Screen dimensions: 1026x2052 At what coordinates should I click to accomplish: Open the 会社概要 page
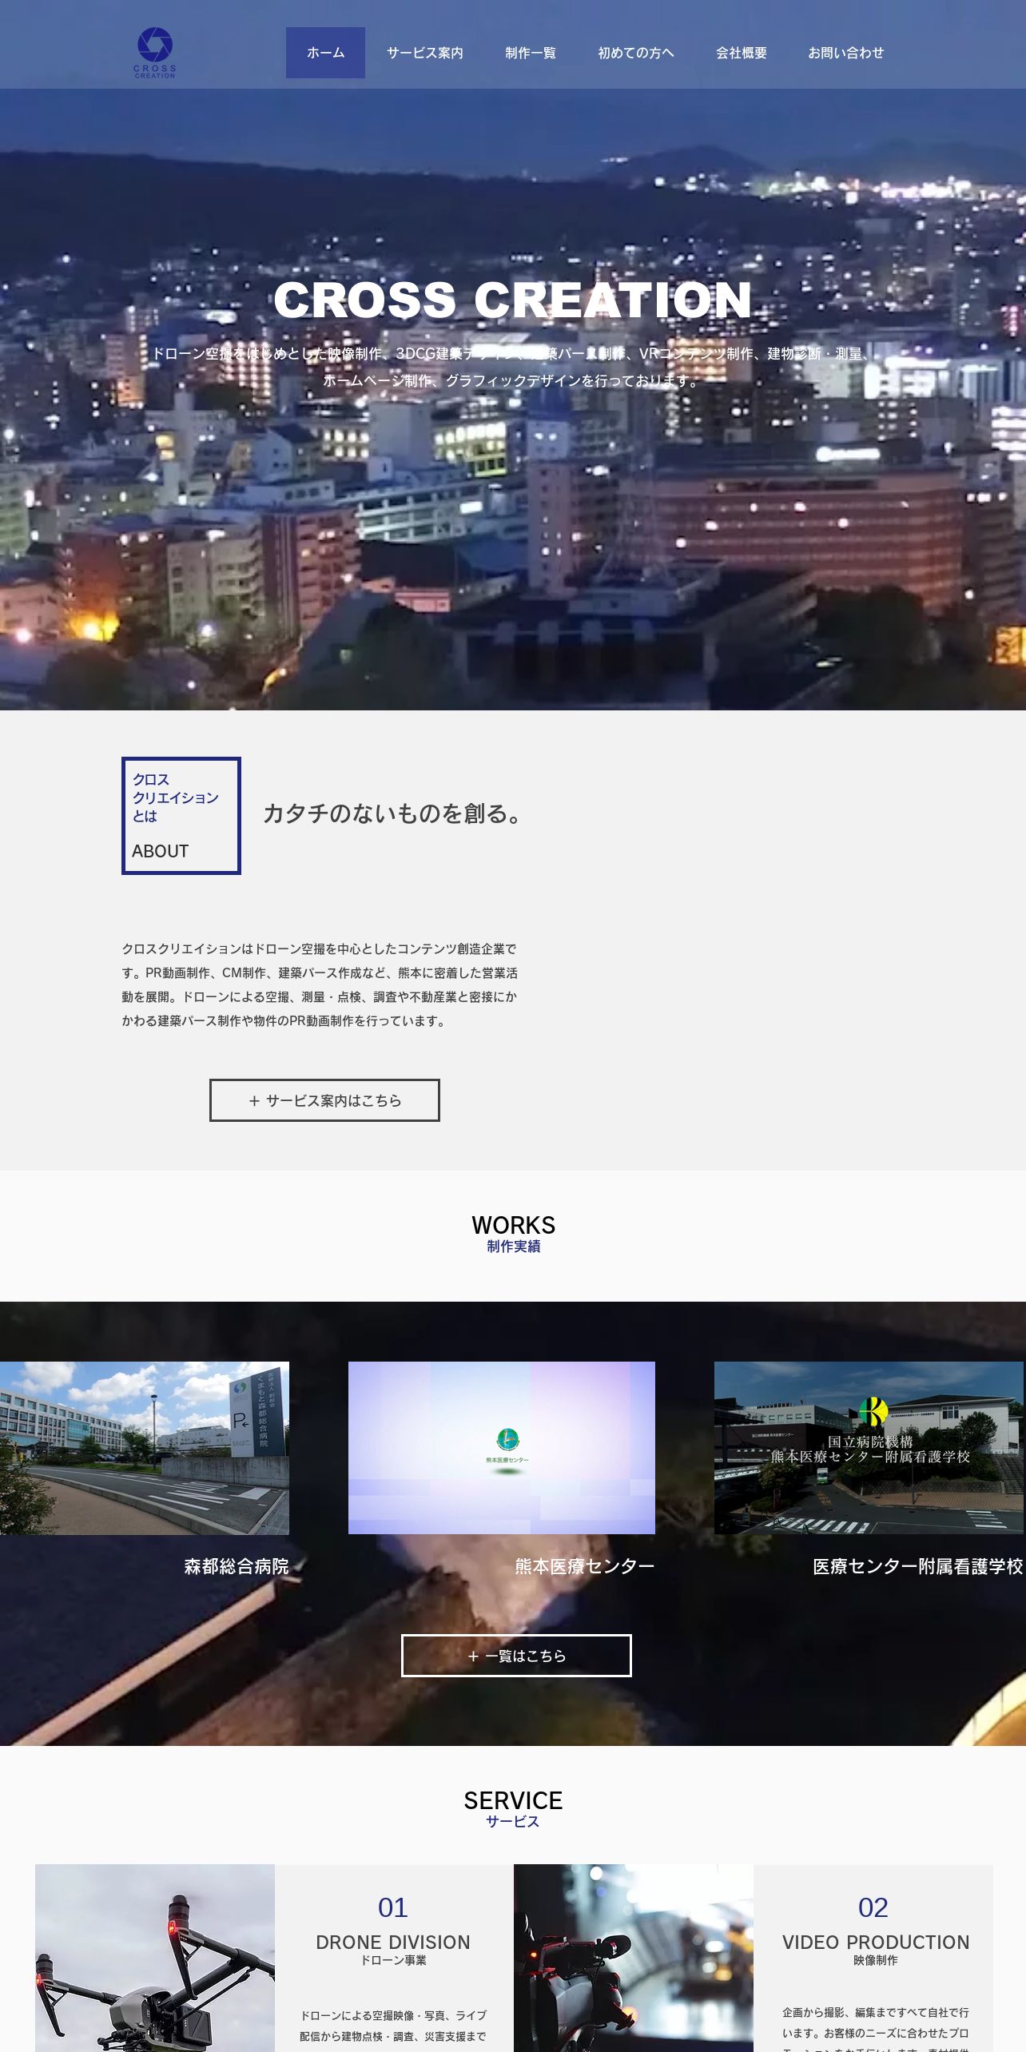coord(742,53)
